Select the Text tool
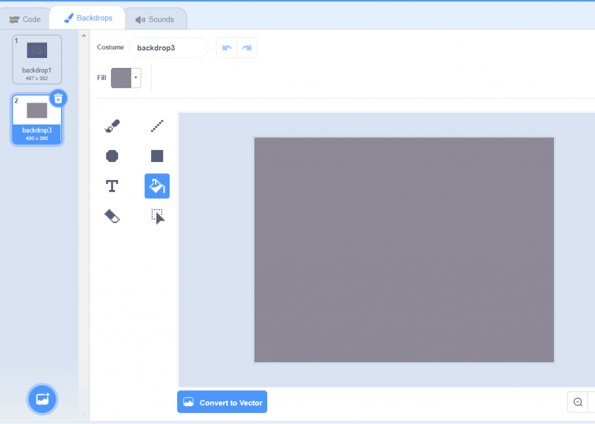Viewport: 595px width, 424px height. (112, 186)
